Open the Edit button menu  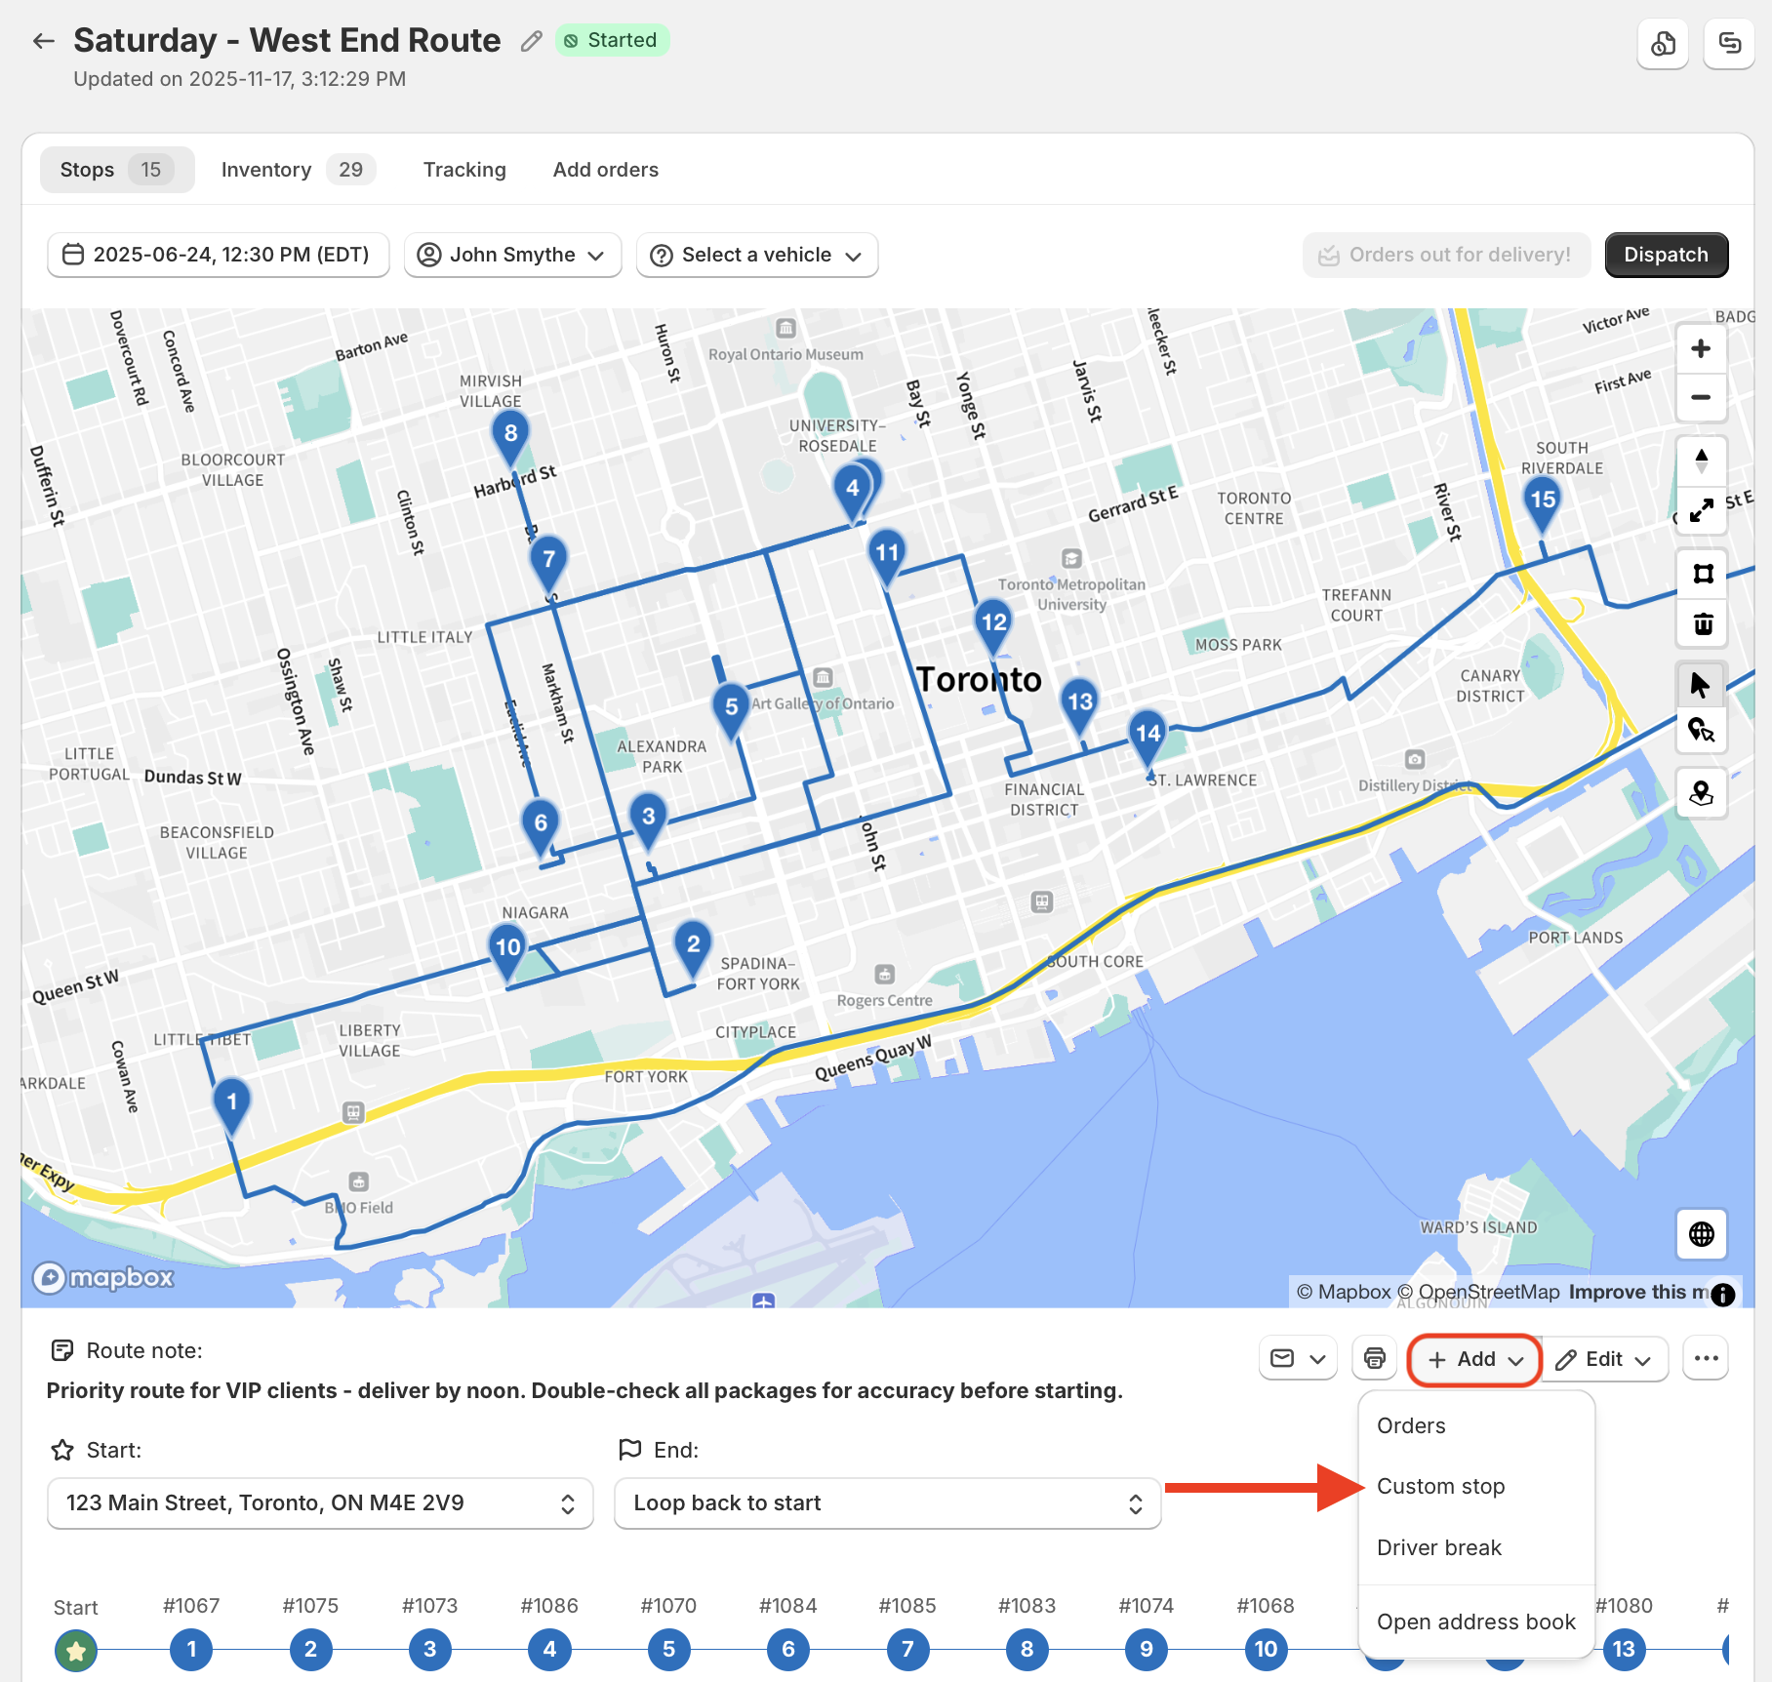[x=1602, y=1358]
